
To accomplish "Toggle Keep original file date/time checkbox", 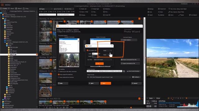I will [59, 75].
